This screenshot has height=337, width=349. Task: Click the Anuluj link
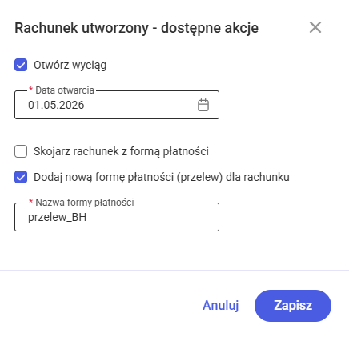point(221,305)
